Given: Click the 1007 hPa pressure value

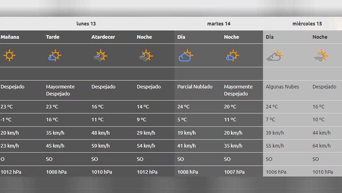Looking at the screenshot, I should coord(235,172).
